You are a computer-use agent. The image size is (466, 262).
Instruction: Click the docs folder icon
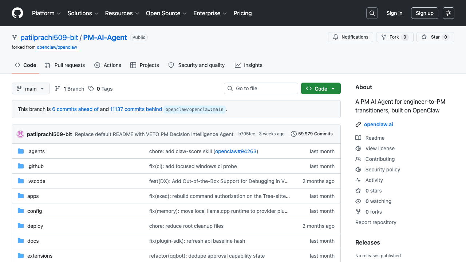coord(21,241)
